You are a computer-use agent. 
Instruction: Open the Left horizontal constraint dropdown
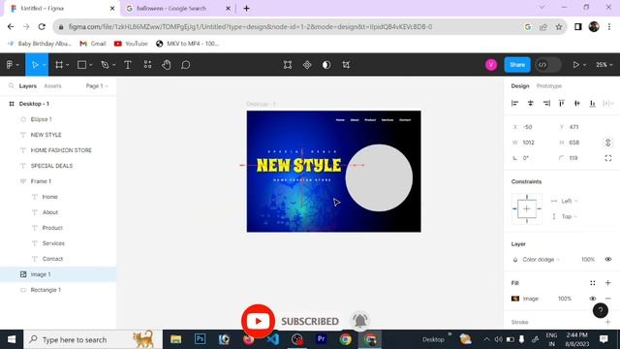[570, 201]
